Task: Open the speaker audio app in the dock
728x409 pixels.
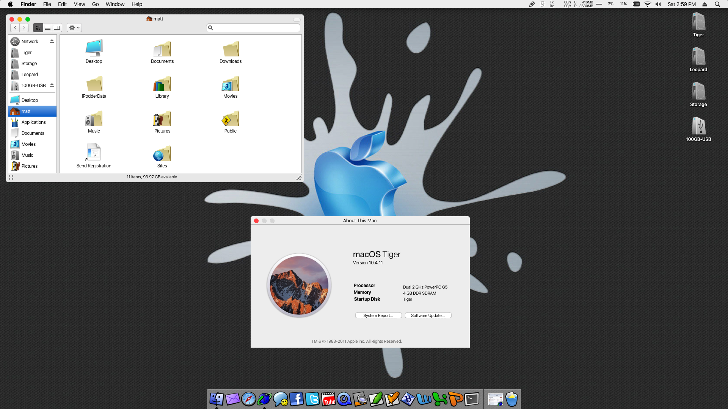Action: click(360, 399)
